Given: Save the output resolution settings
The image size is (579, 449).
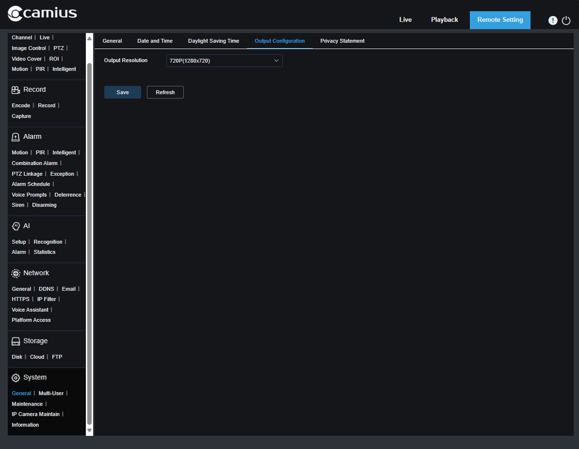Looking at the screenshot, I should (x=122, y=92).
